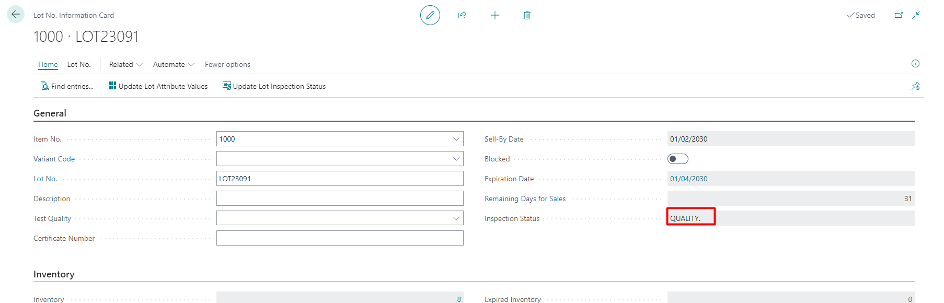Open the Item No. dropdown
This screenshot has height=303, width=944.
tap(456, 139)
